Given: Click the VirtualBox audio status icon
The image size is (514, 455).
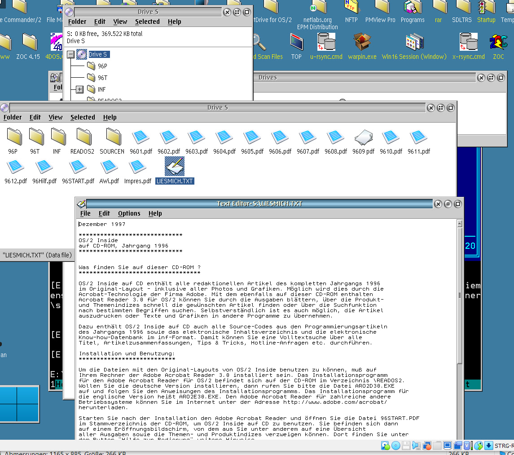Looking at the screenshot, I should (x=416, y=446).
